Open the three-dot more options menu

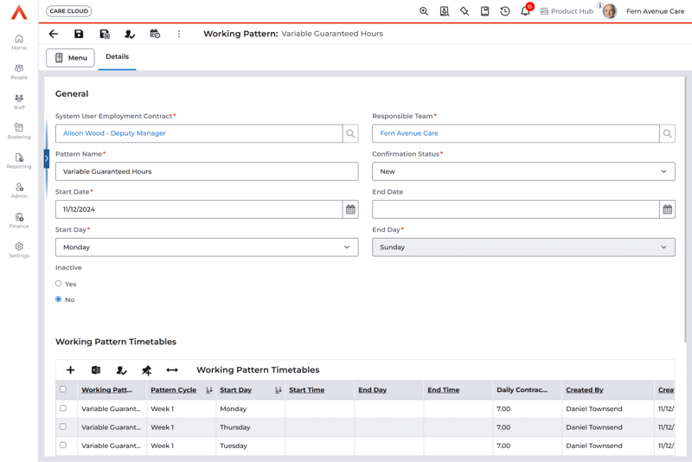(x=179, y=34)
